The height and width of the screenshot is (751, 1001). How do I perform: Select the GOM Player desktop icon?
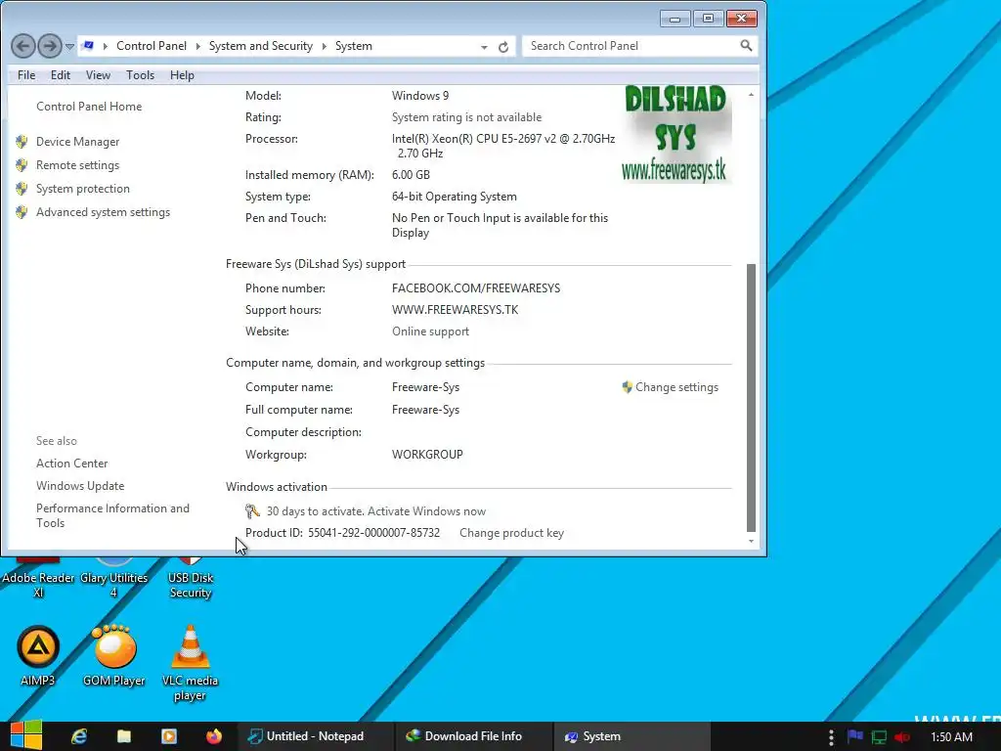[x=114, y=655]
